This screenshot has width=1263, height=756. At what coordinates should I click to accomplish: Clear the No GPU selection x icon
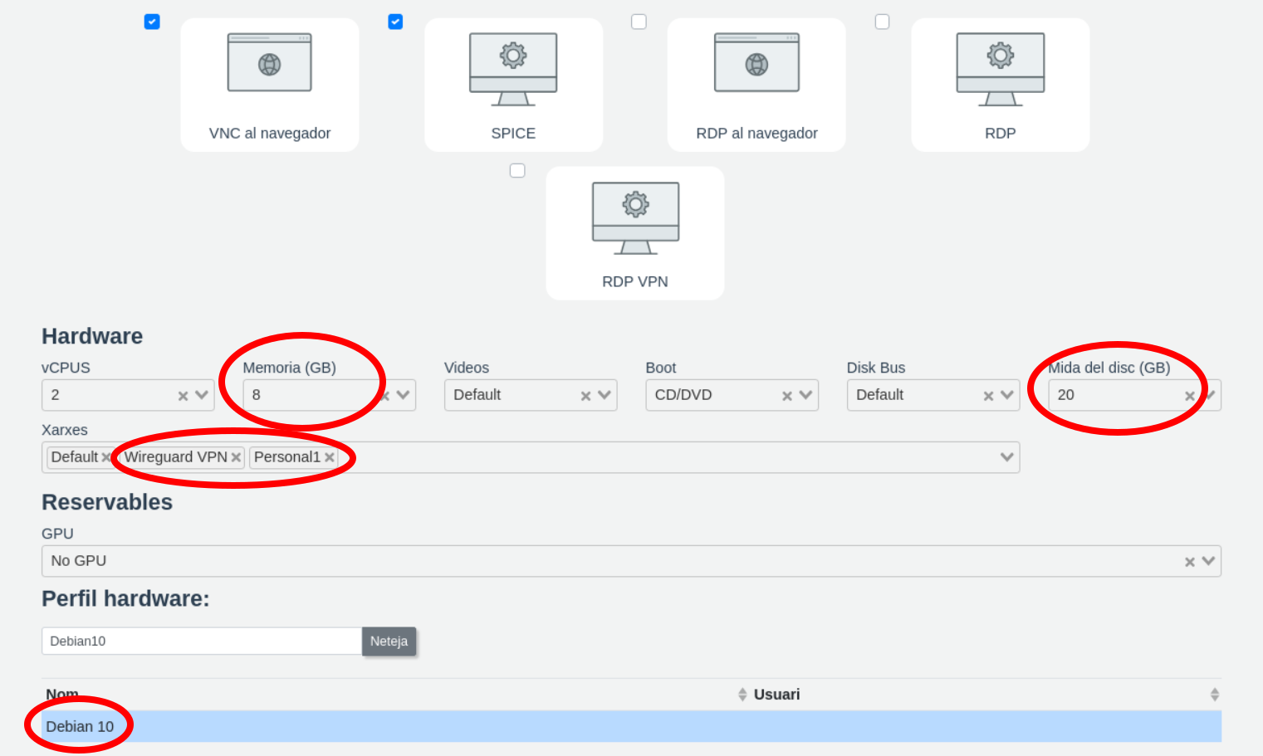pos(1189,562)
